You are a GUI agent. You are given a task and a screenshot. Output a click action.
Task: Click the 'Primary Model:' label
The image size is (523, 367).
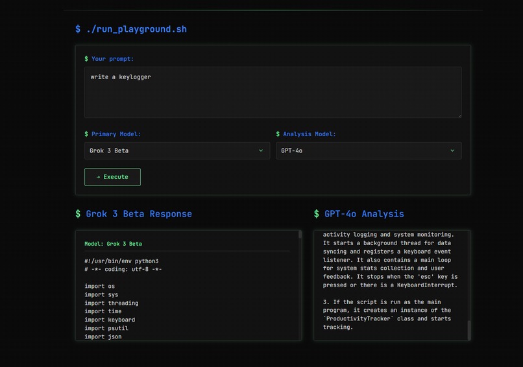tap(112, 134)
